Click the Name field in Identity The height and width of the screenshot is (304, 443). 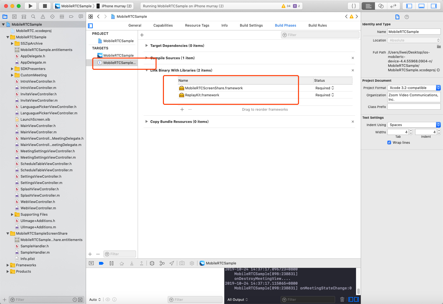pyautogui.click(x=414, y=32)
